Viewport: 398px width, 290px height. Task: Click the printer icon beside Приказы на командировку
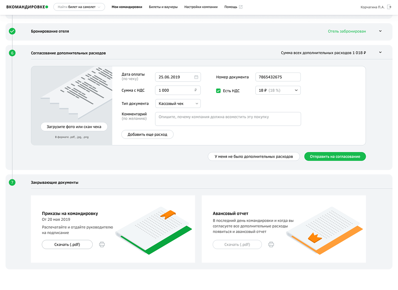(102, 245)
